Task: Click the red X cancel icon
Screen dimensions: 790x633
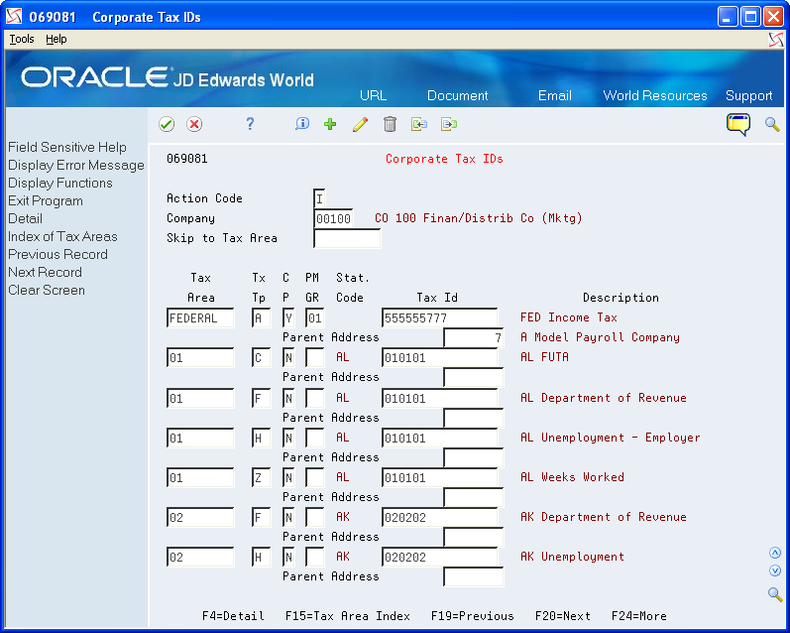Action: [194, 124]
